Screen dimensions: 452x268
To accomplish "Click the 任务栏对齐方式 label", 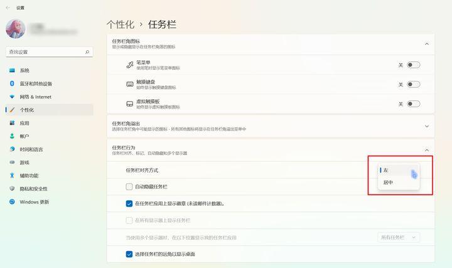I will click(142, 170).
